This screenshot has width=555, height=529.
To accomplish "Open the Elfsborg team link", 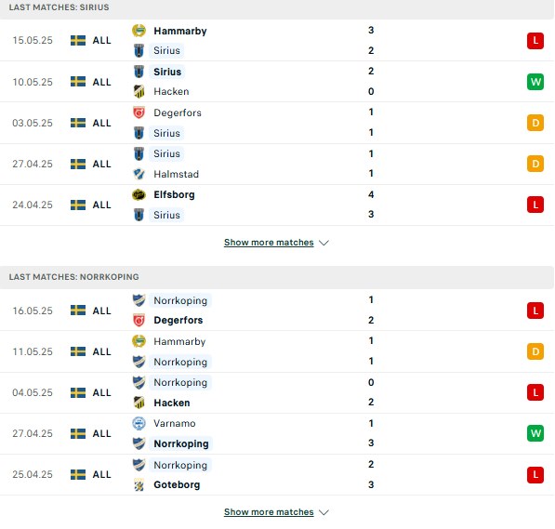I will [x=174, y=194].
